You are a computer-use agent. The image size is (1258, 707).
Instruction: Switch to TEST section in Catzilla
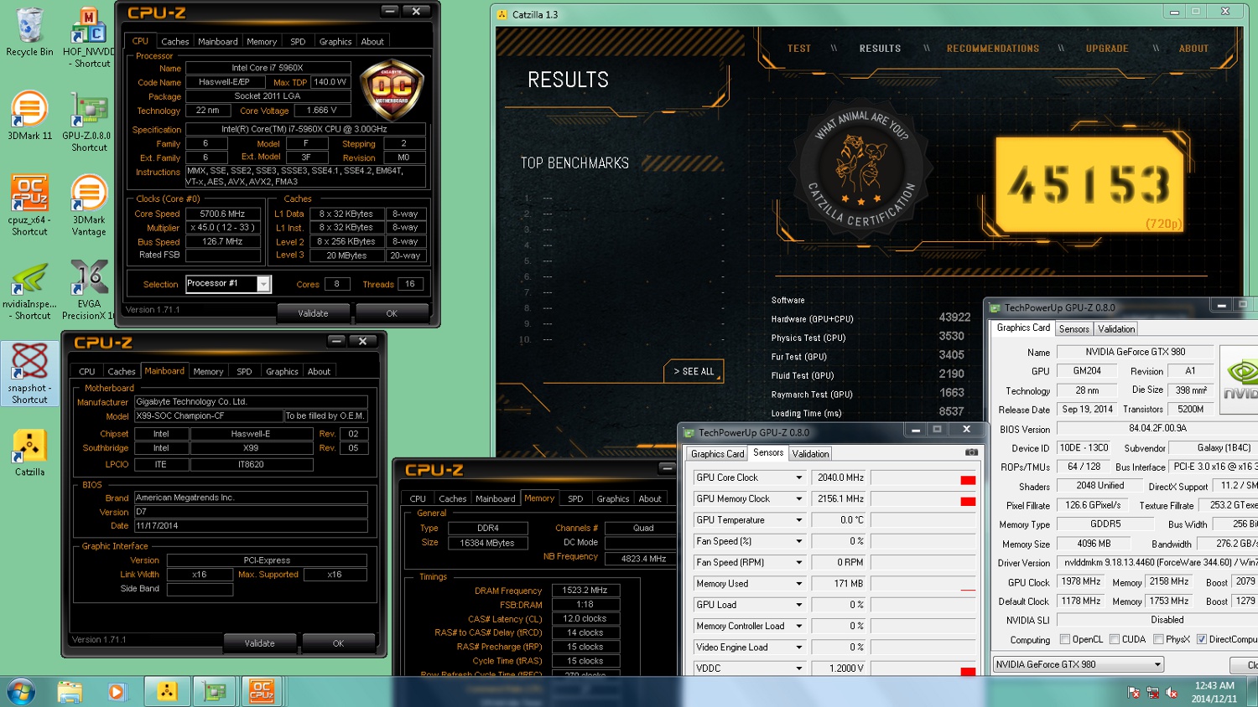[x=798, y=49]
